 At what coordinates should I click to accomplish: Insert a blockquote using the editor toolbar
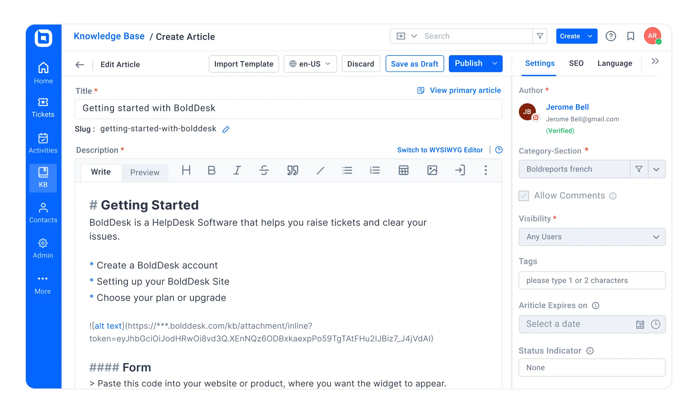tap(292, 170)
